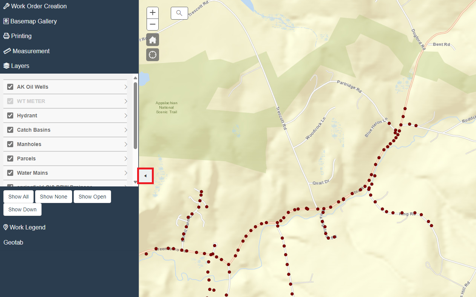Screen dimensions: 476x297
Task: Click the map zoom out minus button
Action: (153, 25)
